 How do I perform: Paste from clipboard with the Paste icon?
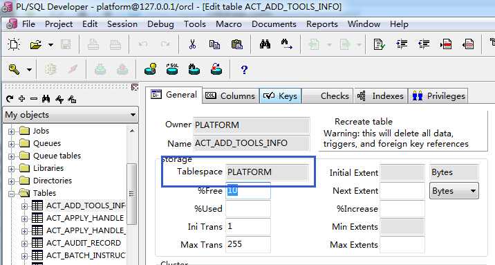click(x=236, y=44)
